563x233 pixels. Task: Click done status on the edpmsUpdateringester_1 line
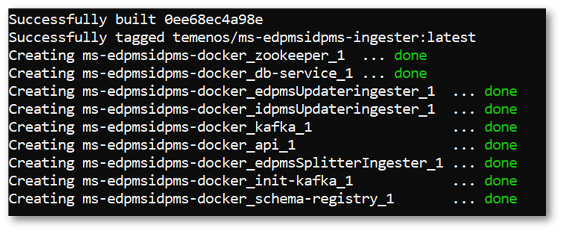(501, 92)
